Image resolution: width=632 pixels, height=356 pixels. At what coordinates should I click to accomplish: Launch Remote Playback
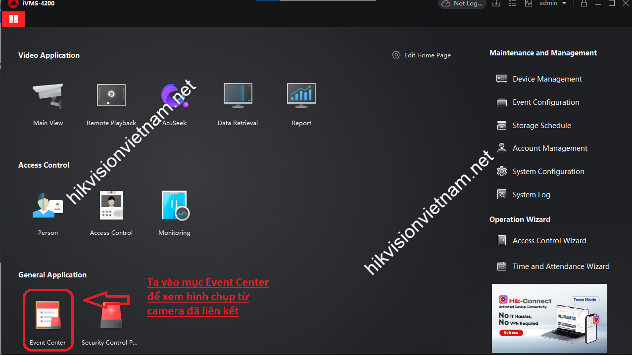click(x=111, y=96)
